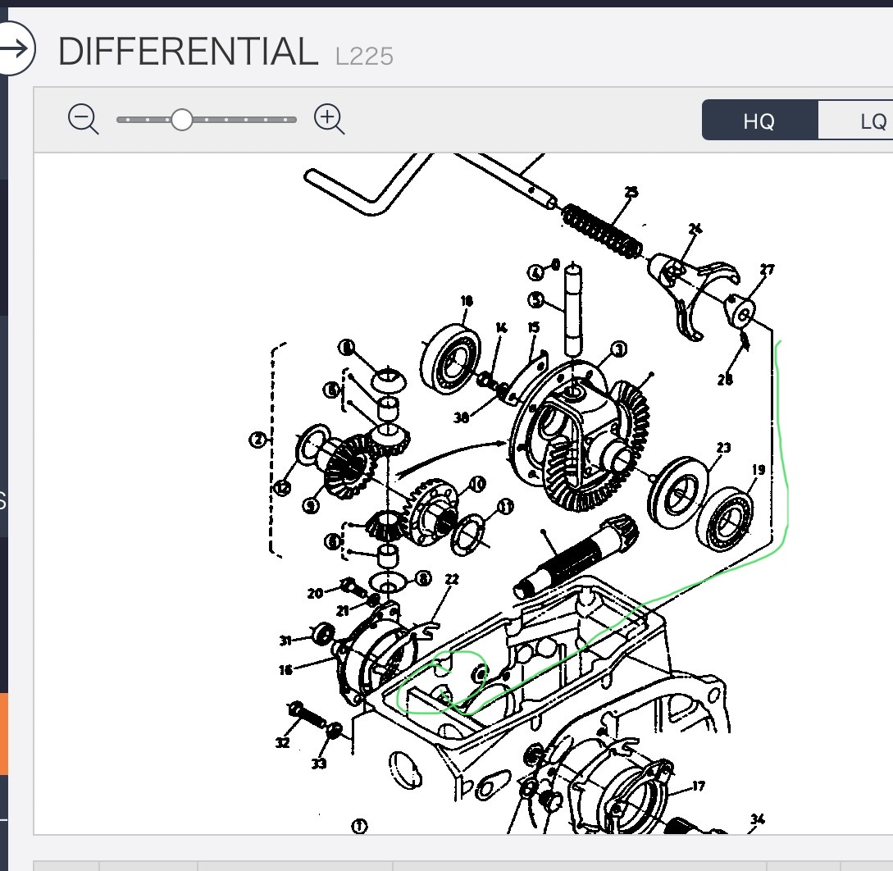Zoom out with the minus magnifier icon
The image size is (893, 871).
83,120
